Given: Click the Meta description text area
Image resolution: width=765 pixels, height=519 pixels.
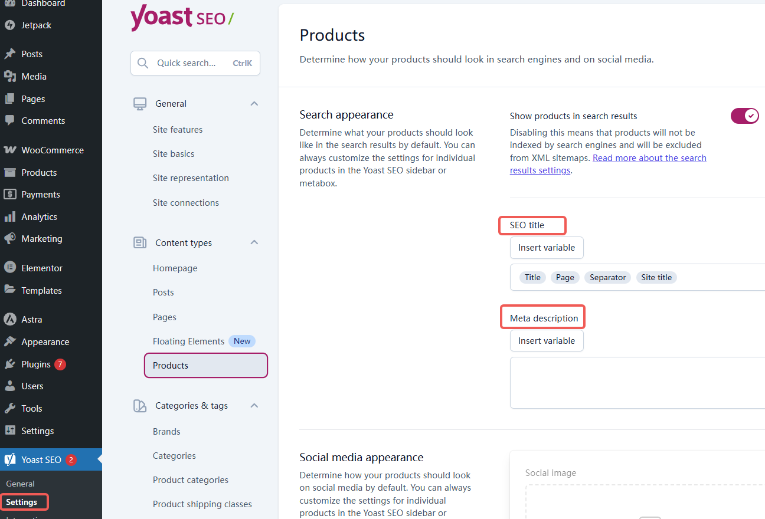Looking at the screenshot, I should tap(637, 382).
